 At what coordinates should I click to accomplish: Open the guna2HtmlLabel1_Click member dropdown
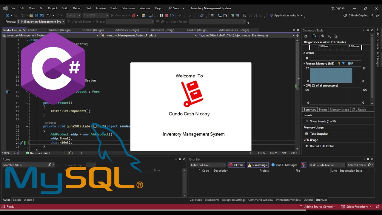pos(247,35)
